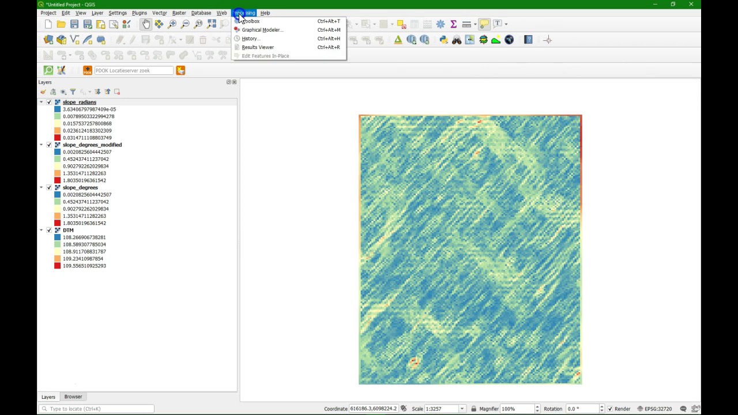Switch to the Browser tab
Screen dimensions: 738x415
tap(73, 397)
